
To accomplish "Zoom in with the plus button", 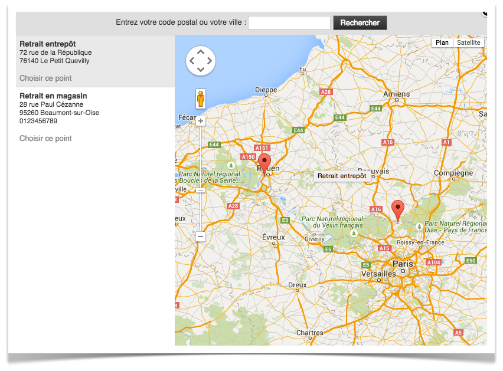I will point(201,121).
